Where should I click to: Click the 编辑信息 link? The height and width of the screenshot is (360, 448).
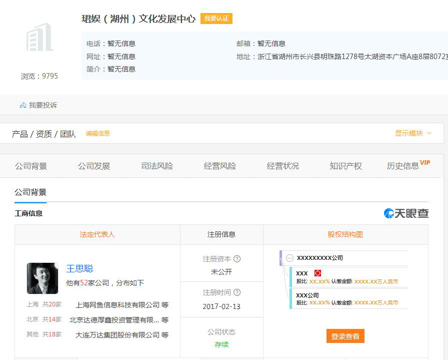[x=97, y=133]
